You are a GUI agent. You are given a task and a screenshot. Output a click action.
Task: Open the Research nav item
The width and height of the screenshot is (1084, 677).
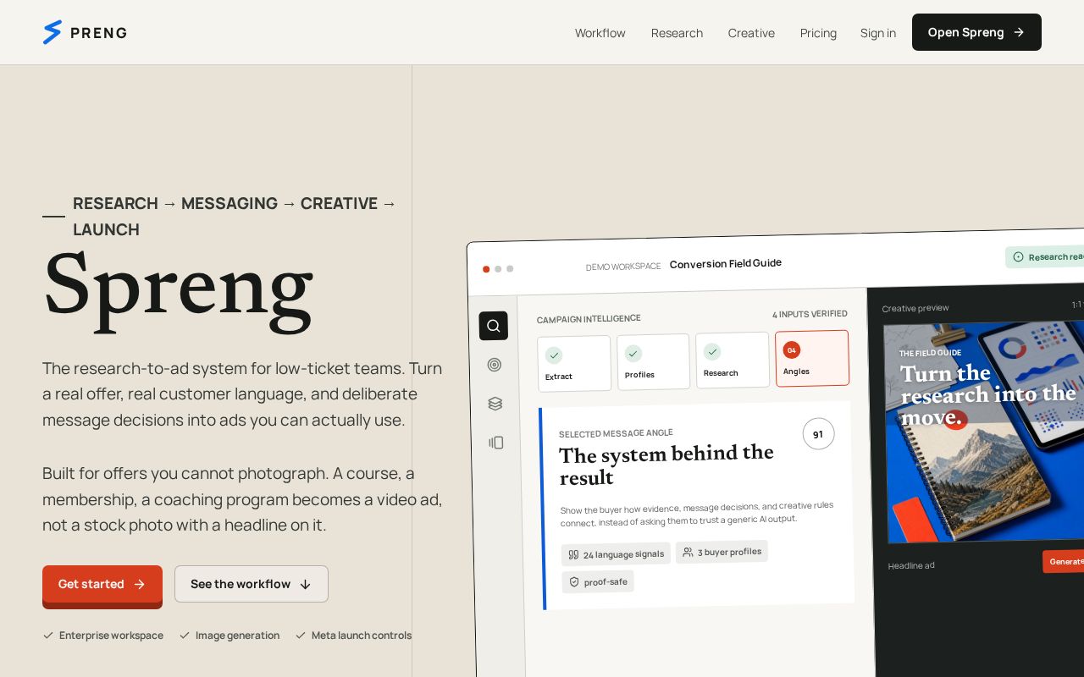[x=677, y=33]
